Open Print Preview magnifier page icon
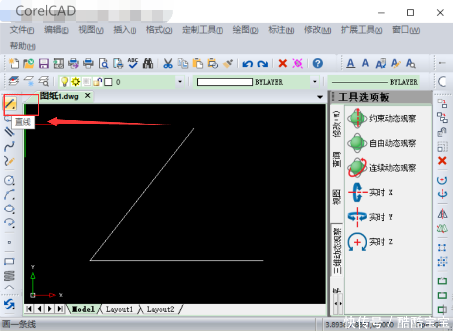 [103, 63]
